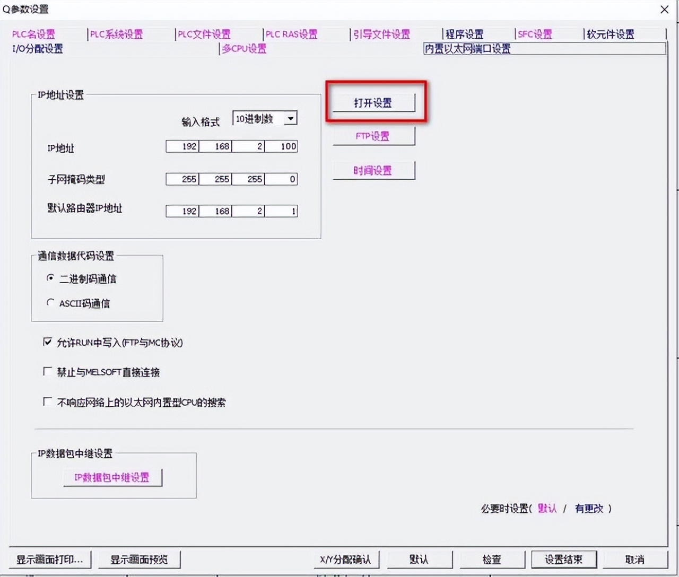The width and height of the screenshot is (679, 577).
Task: Open the 输入格式 10进制数 dropdown
Action: pos(290,118)
